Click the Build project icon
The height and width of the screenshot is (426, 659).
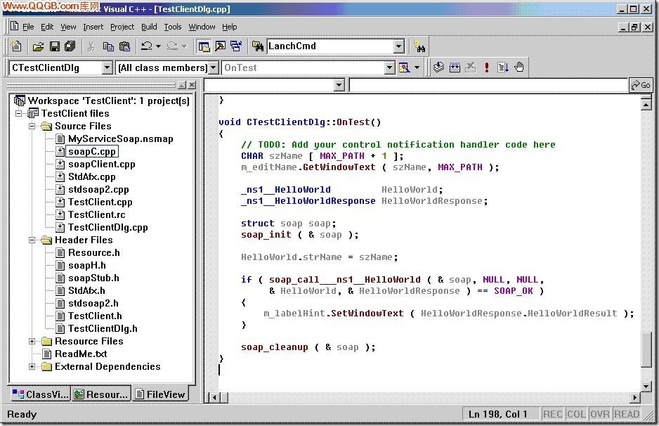point(455,67)
